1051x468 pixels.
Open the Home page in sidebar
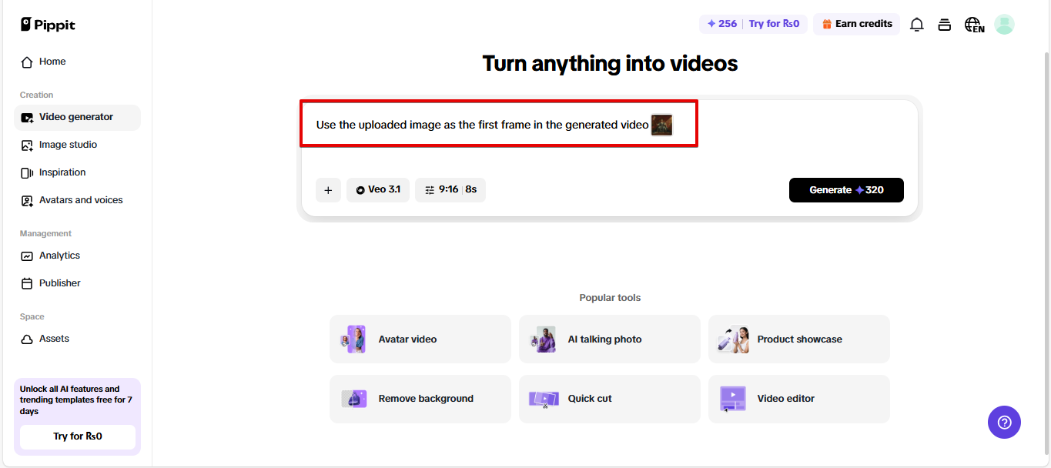pyautogui.click(x=77, y=62)
